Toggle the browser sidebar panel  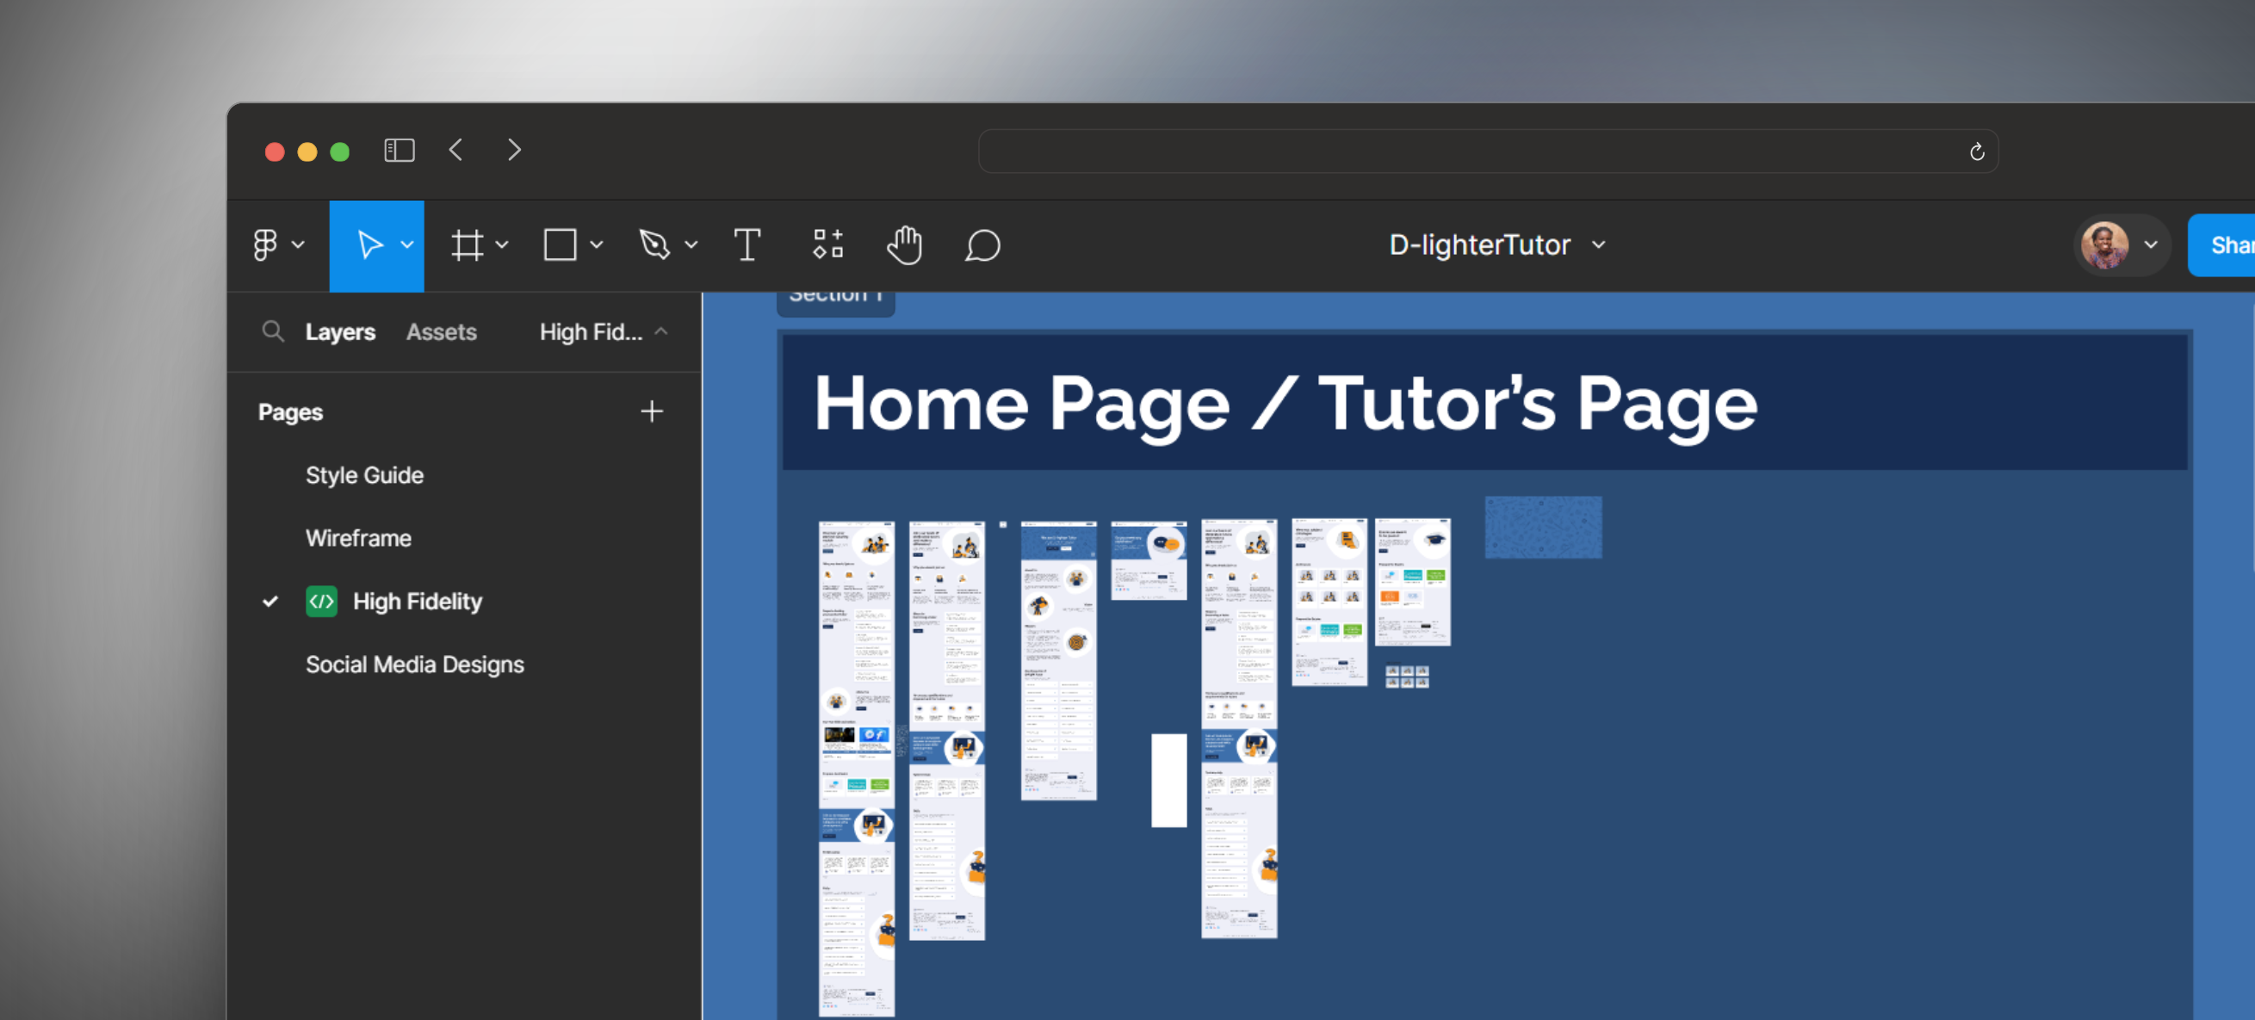pyautogui.click(x=400, y=151)
